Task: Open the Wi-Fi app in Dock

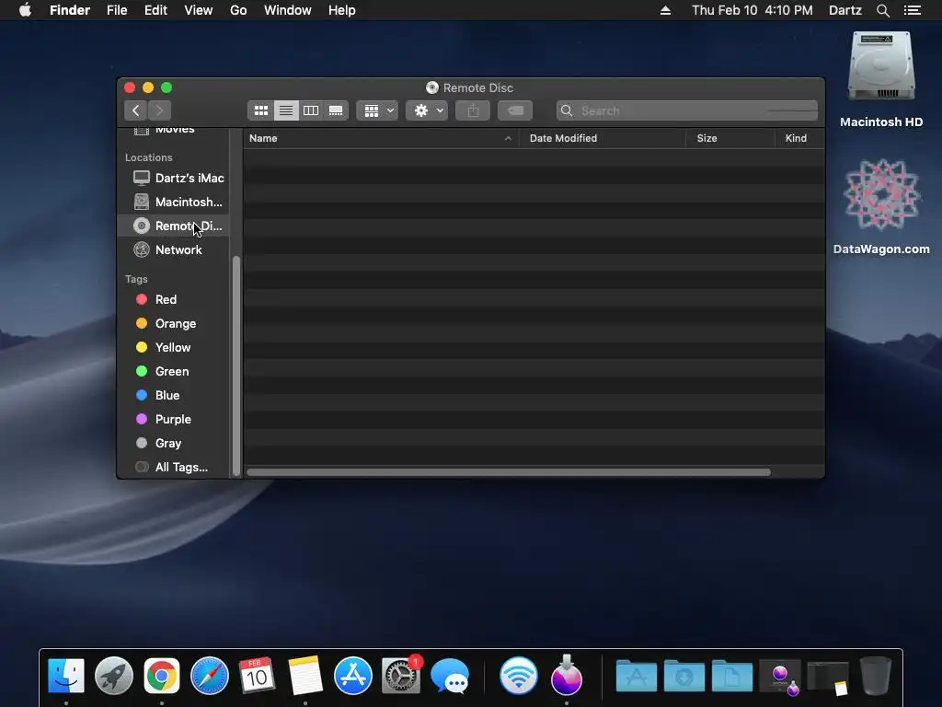Action: (x=519, y=676)
